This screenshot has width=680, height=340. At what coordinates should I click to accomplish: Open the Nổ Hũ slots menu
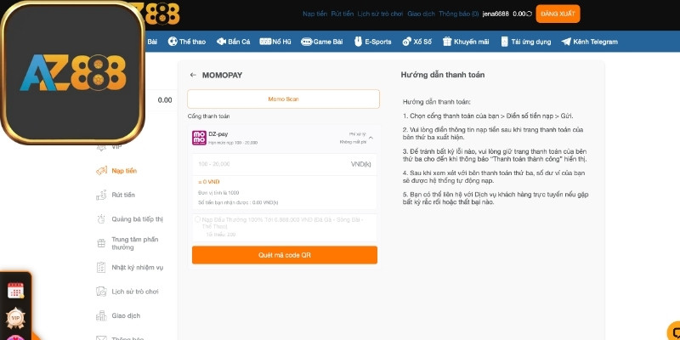tap(275, 42)
